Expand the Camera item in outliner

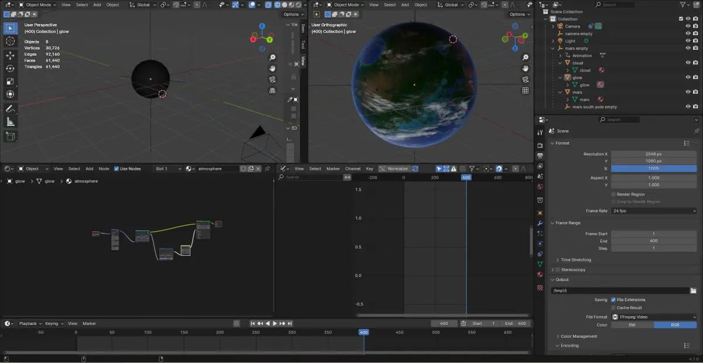point(553,26)
